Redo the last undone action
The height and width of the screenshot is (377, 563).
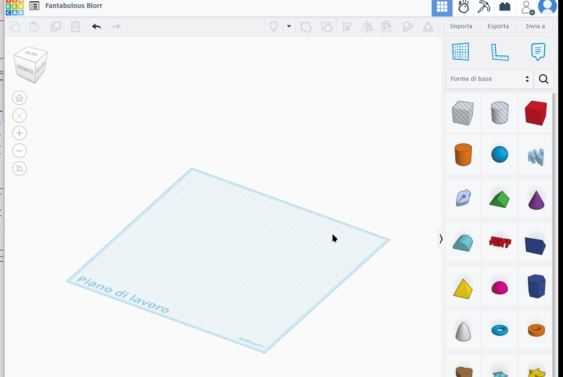[x=116, y=26]
